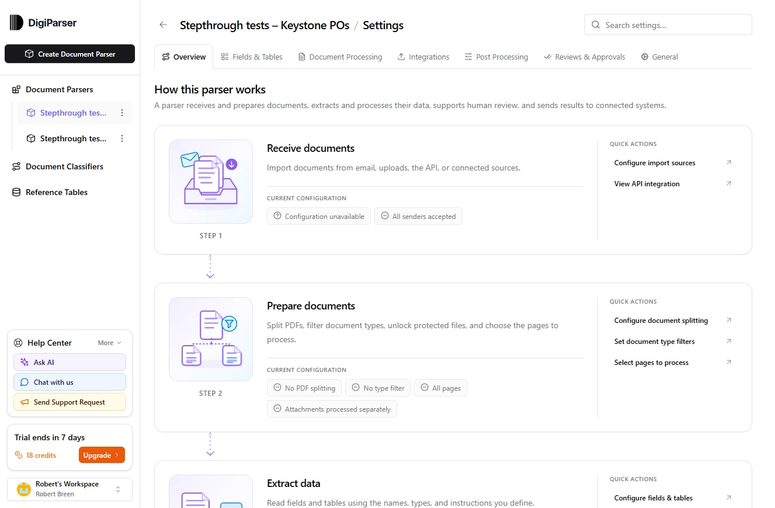Screen dimensions: 775x508
Task: Click Set document type filters link
Action: pyautogui.click(x=655, y=341)
